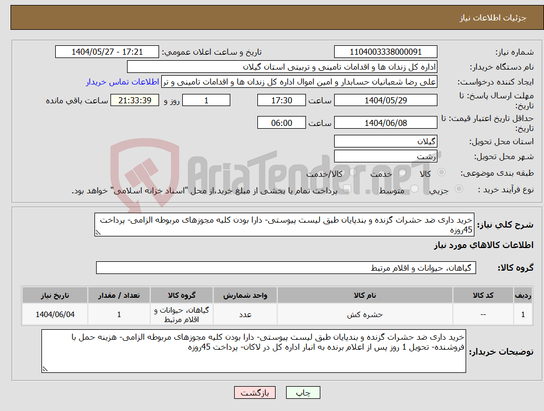Click the general need description textarea

[284, 225]
